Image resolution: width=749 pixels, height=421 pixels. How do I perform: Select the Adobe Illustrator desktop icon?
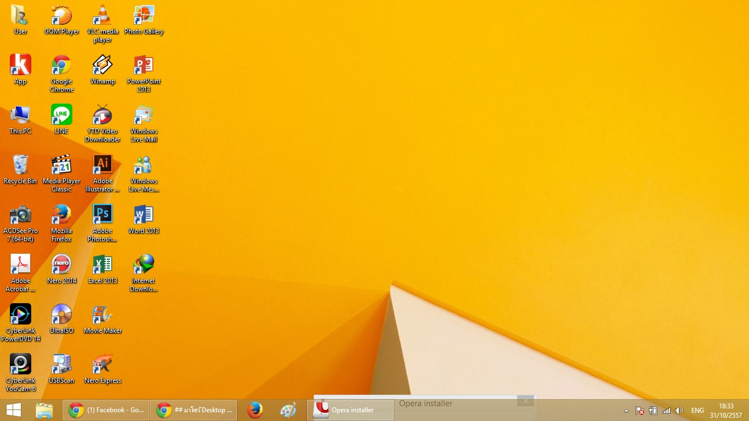click(103, 174)
